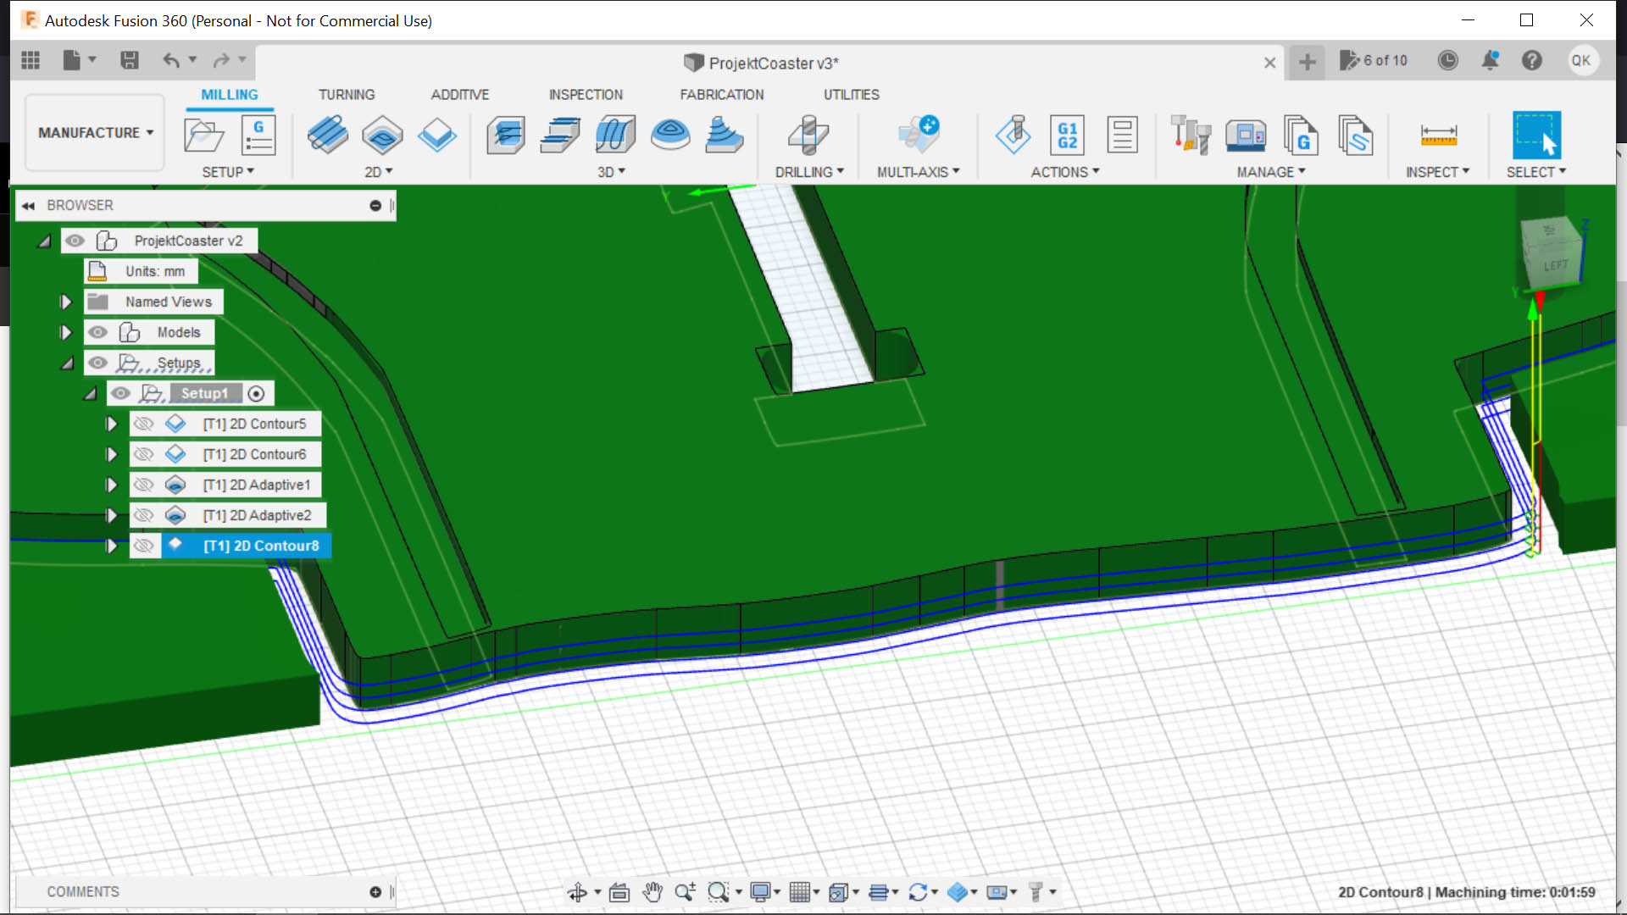Click the 6 of 10 job status indicator
This screenshot has height=915, width=1627.
[1374, 60]
